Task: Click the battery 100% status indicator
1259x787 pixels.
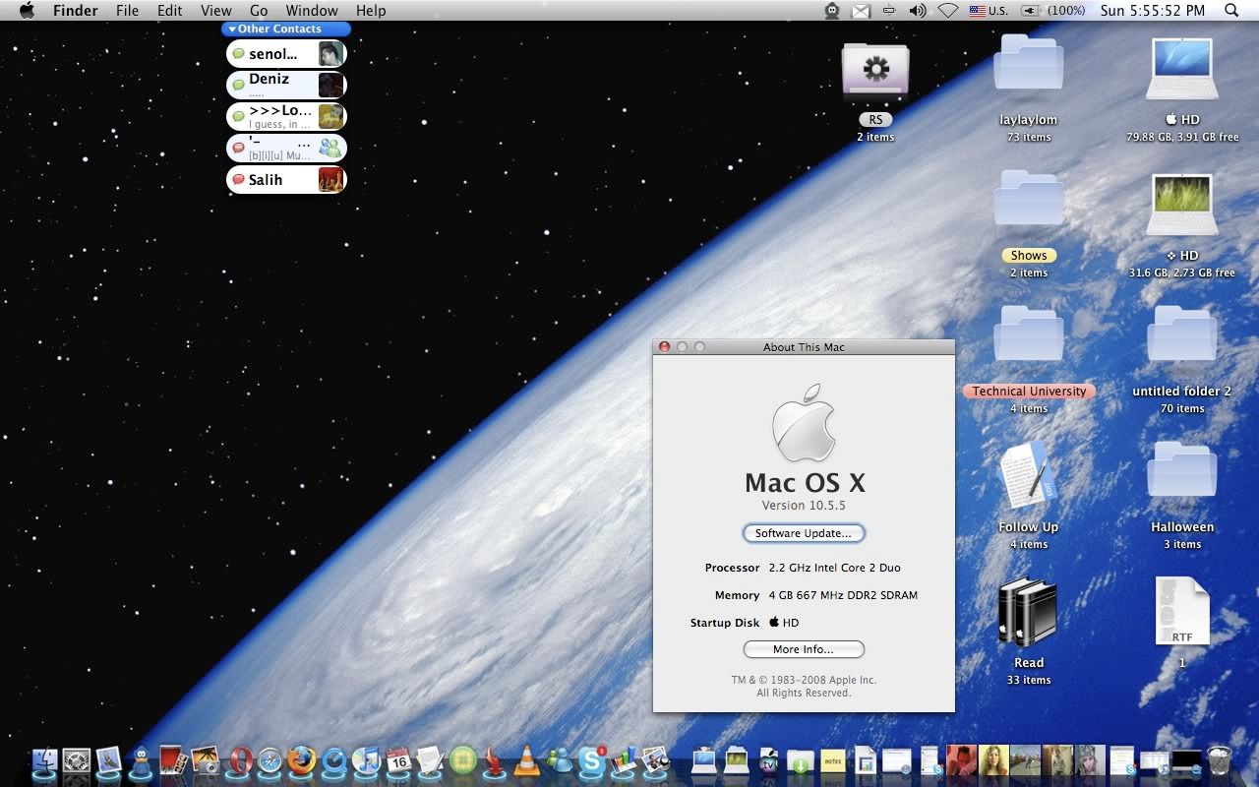Action: click(1053, 11)
